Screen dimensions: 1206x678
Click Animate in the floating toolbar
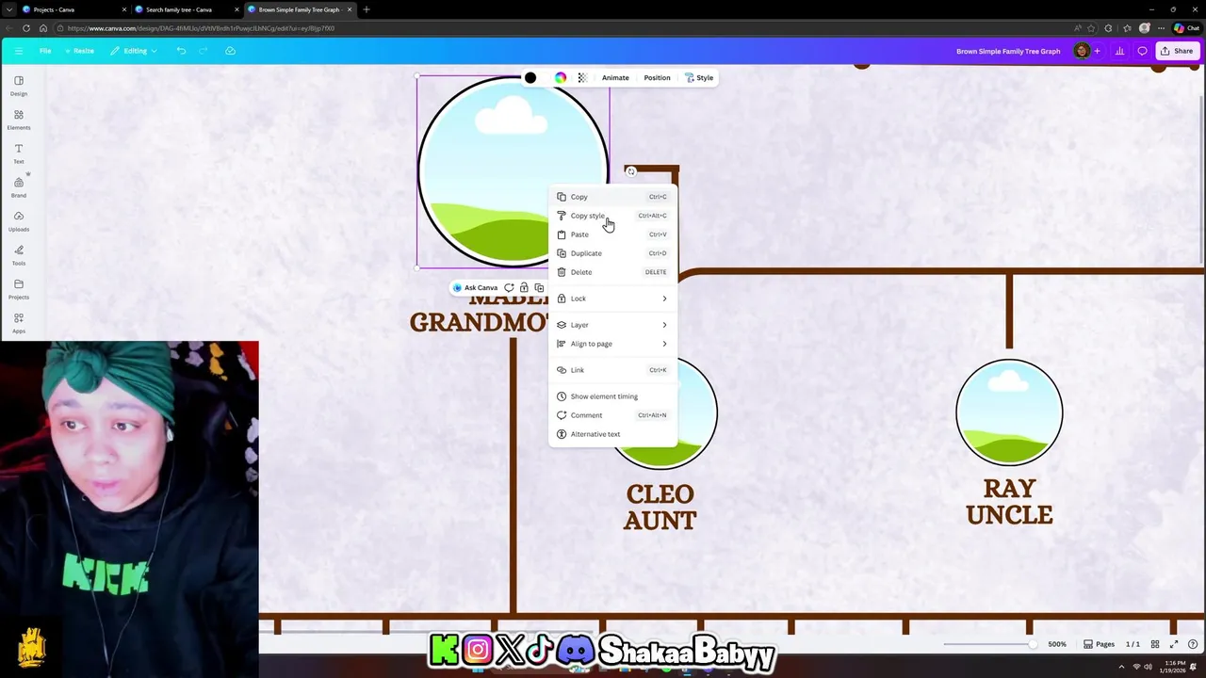(x=615, y=78)
